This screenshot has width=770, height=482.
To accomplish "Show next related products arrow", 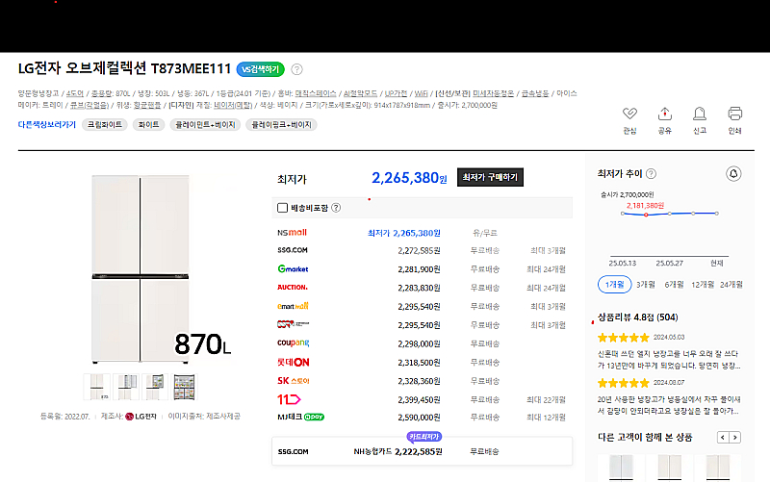I will tap(734, 438).
